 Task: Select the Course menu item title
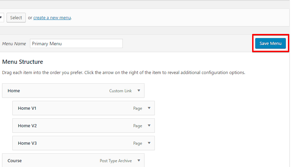point(14,161)
